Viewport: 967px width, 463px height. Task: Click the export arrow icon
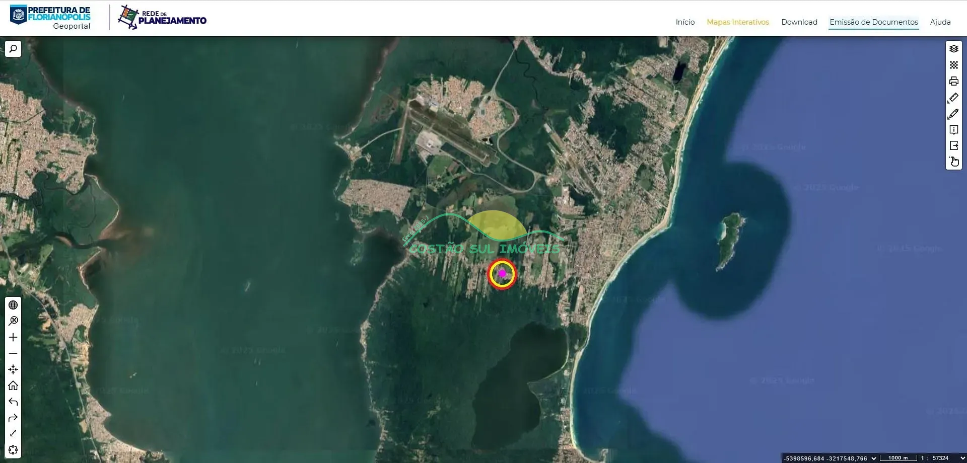coord(953,145)
